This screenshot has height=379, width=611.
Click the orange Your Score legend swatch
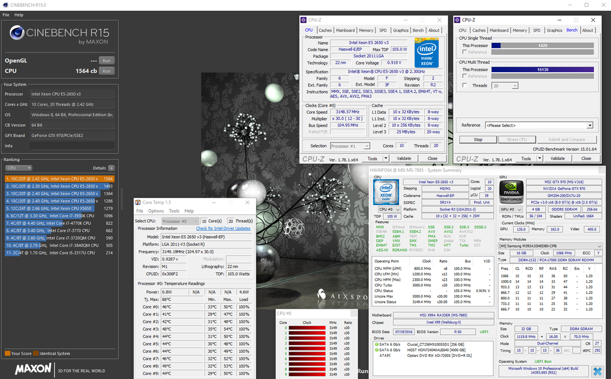7,353
